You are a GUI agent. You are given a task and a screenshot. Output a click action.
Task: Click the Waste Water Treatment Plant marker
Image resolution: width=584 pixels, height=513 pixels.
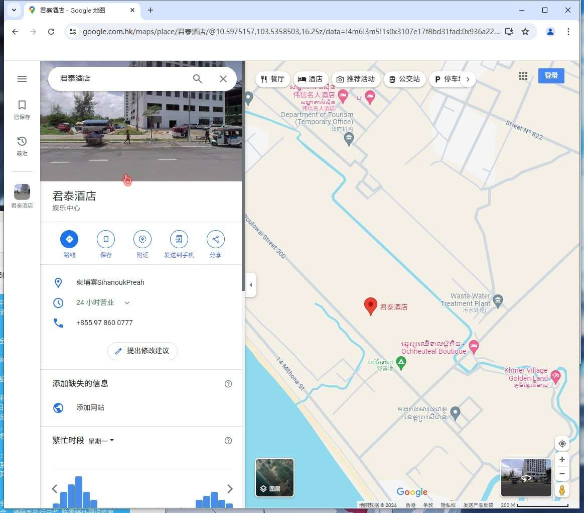[x=498, y=300]
